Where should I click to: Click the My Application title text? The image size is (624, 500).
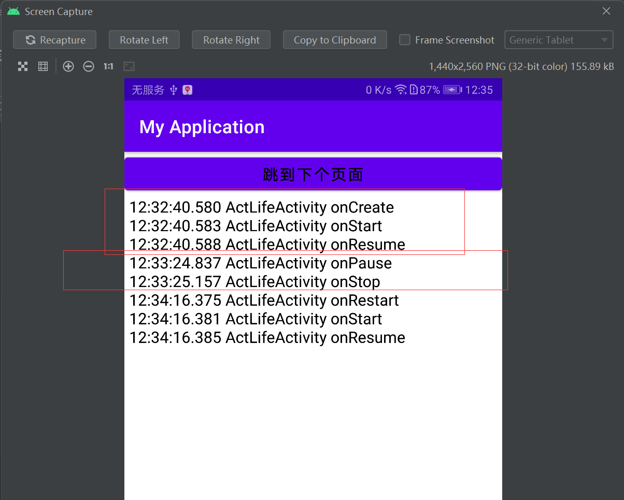(x=202, y=127)
